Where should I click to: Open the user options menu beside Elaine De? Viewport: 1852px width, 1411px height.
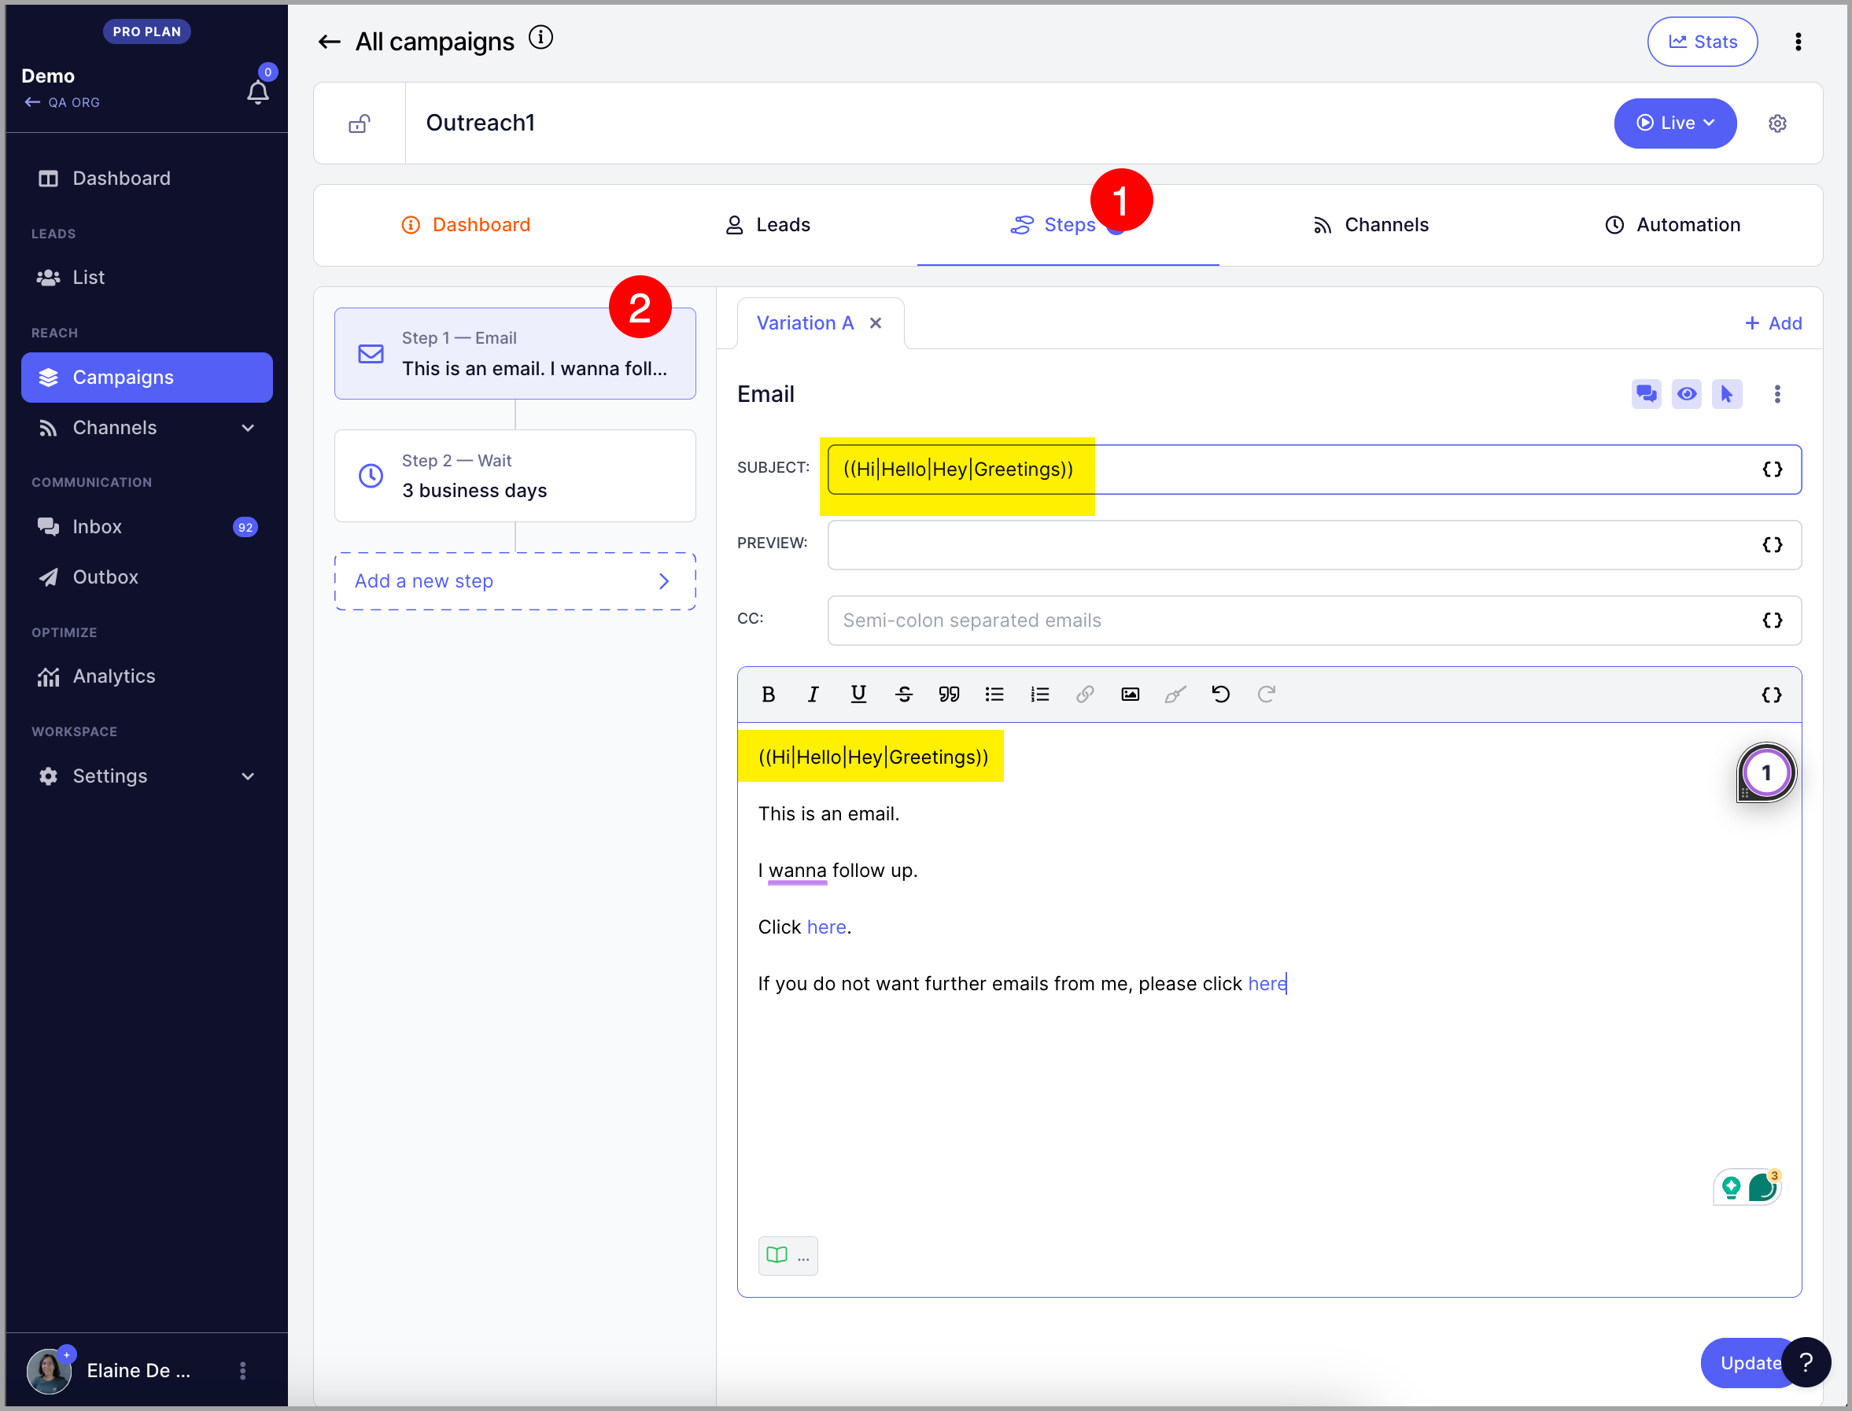[x=243, y=1371]
